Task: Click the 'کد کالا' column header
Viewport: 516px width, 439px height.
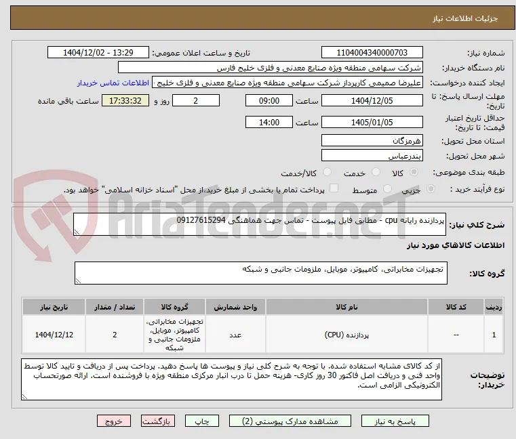Action: coord(456,307)
